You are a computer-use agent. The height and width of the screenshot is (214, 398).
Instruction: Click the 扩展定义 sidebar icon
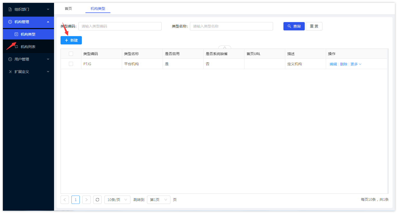(10, 72)
